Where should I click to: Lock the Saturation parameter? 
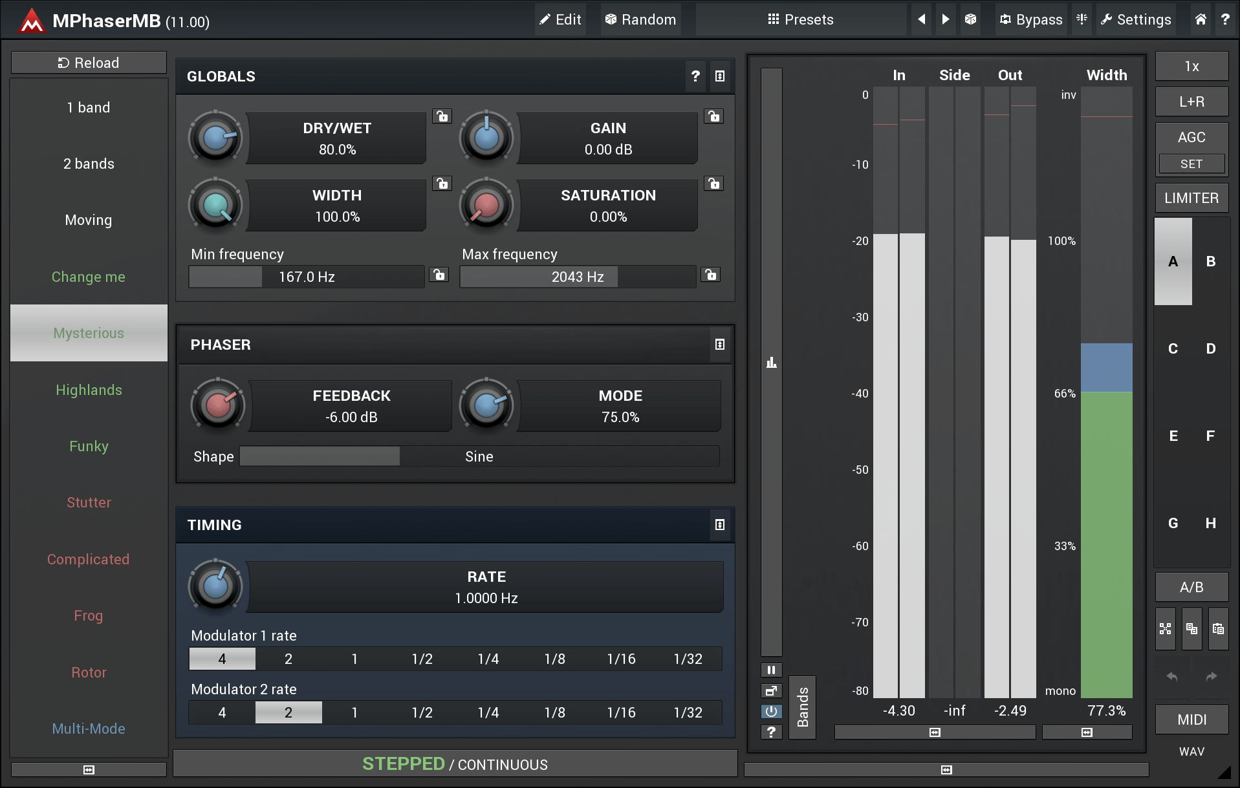[x=713, y=184]
